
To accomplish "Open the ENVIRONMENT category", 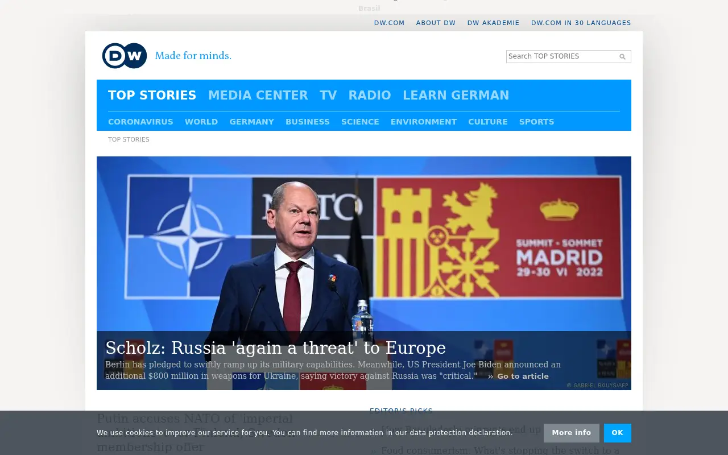I will click(x=424, y=122).
